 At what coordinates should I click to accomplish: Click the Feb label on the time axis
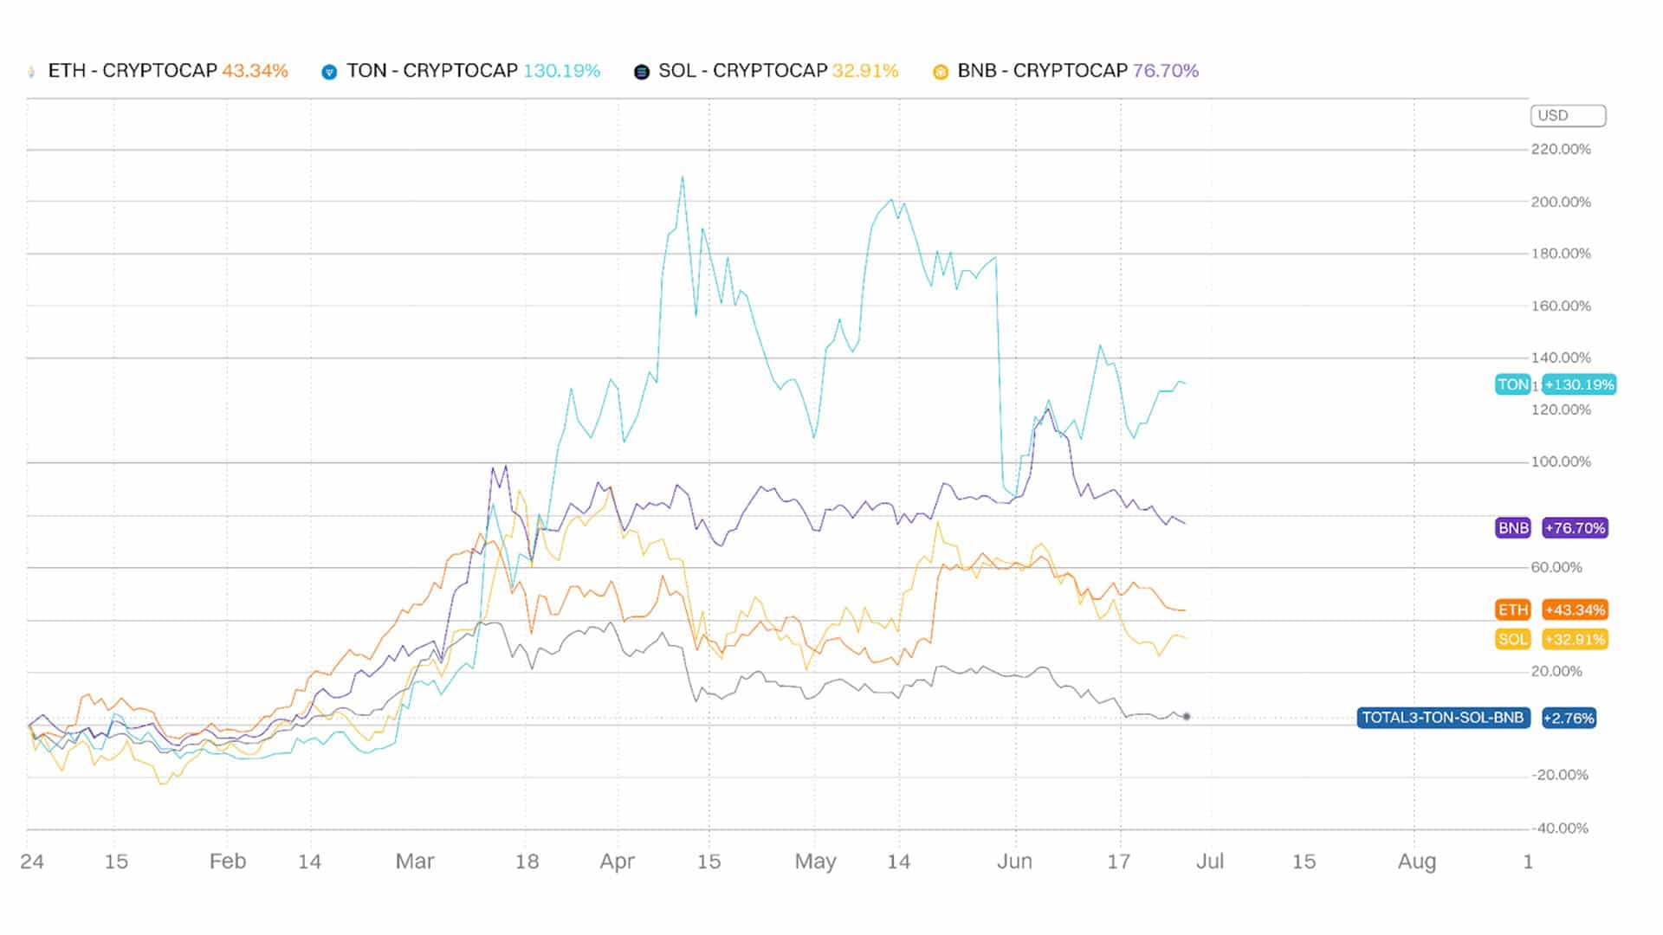pyautogui.click(x=228, y=861)
